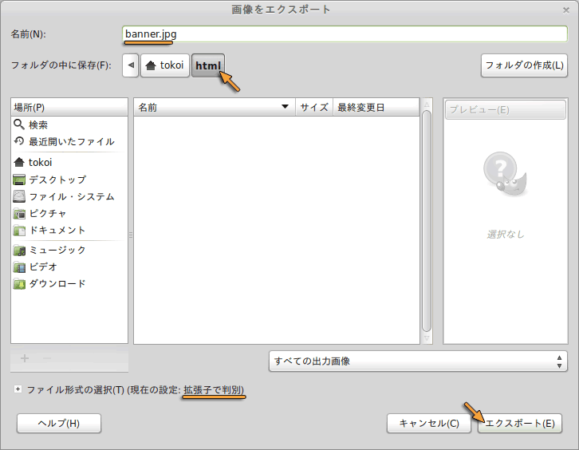
Task: Click the documents folder icon
Action: coord(19,230)
